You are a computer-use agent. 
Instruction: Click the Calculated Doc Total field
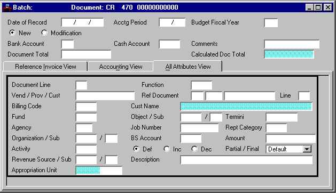289,54
